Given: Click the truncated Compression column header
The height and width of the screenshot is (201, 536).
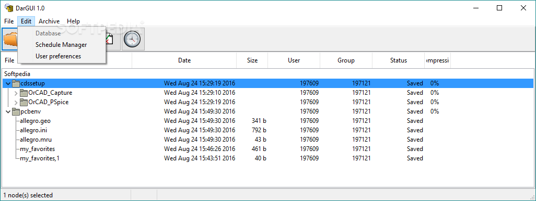Looking at the screenshot, I should 438,60.
